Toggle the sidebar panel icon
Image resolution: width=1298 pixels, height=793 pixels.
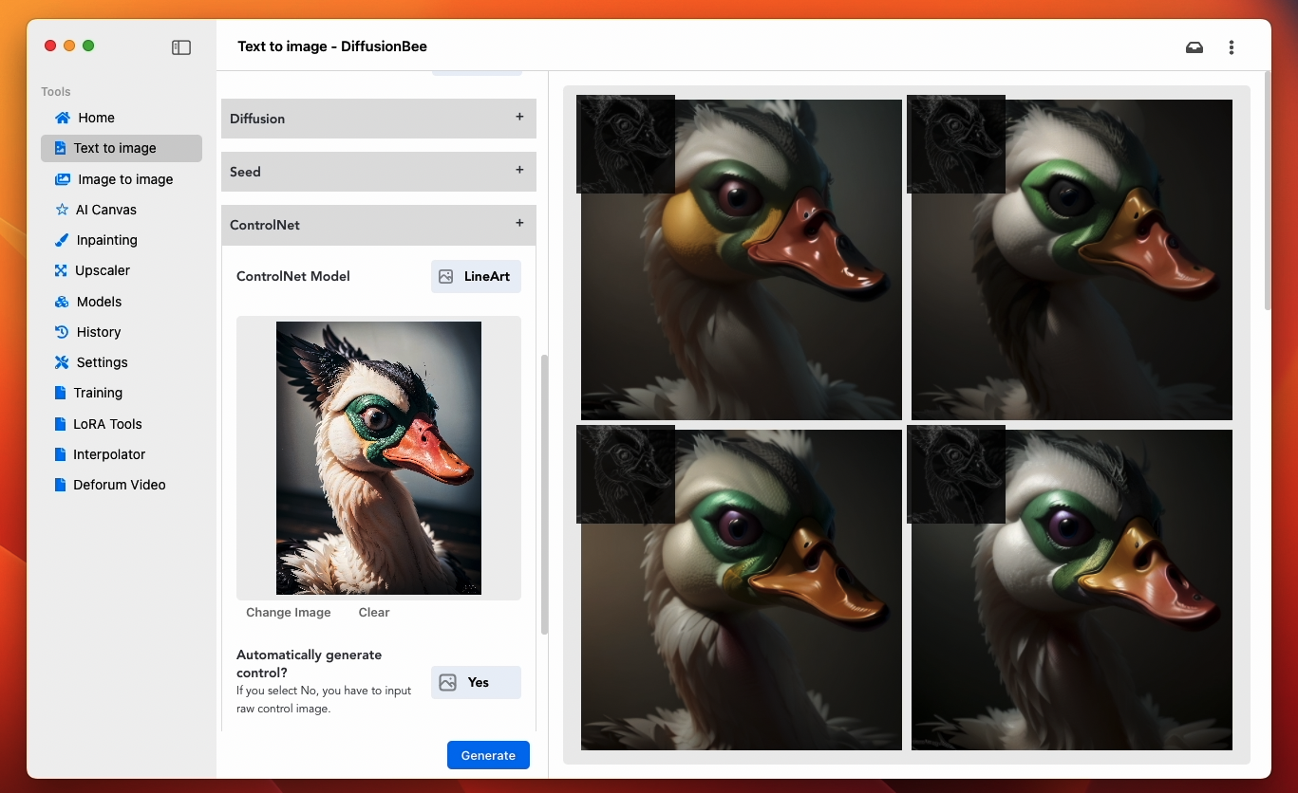click(x=181, y=47)
